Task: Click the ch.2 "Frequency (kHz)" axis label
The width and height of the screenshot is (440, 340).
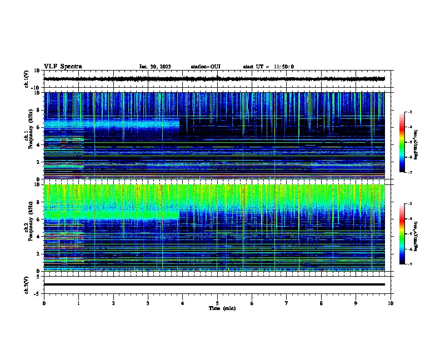Action: click(31, 221)
